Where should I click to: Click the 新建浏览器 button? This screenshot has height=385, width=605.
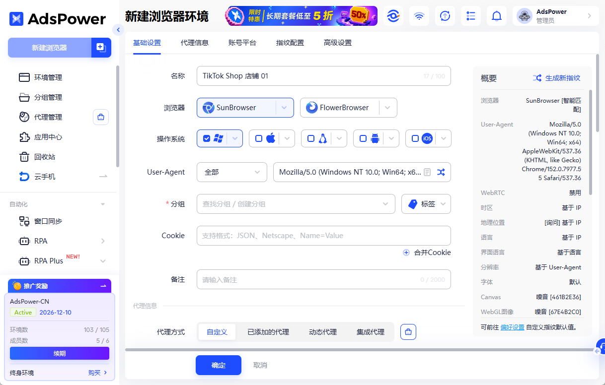point(50,48)
